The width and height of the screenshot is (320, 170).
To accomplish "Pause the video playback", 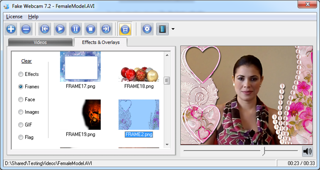I will pos(75,29).
